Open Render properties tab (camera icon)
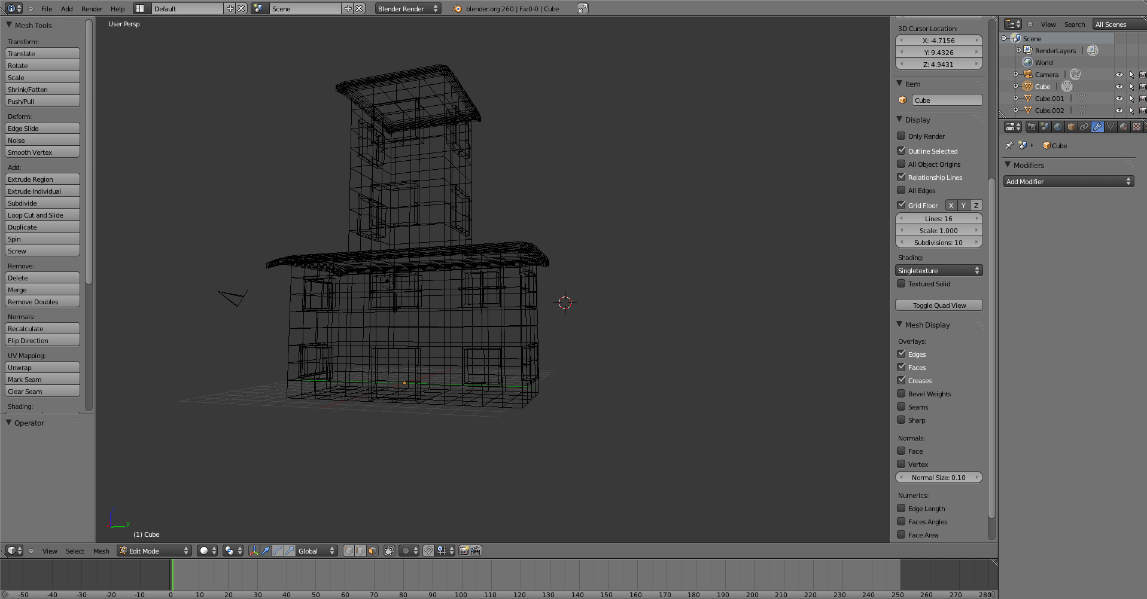1147x599 pixels. tap(1032, 127)
